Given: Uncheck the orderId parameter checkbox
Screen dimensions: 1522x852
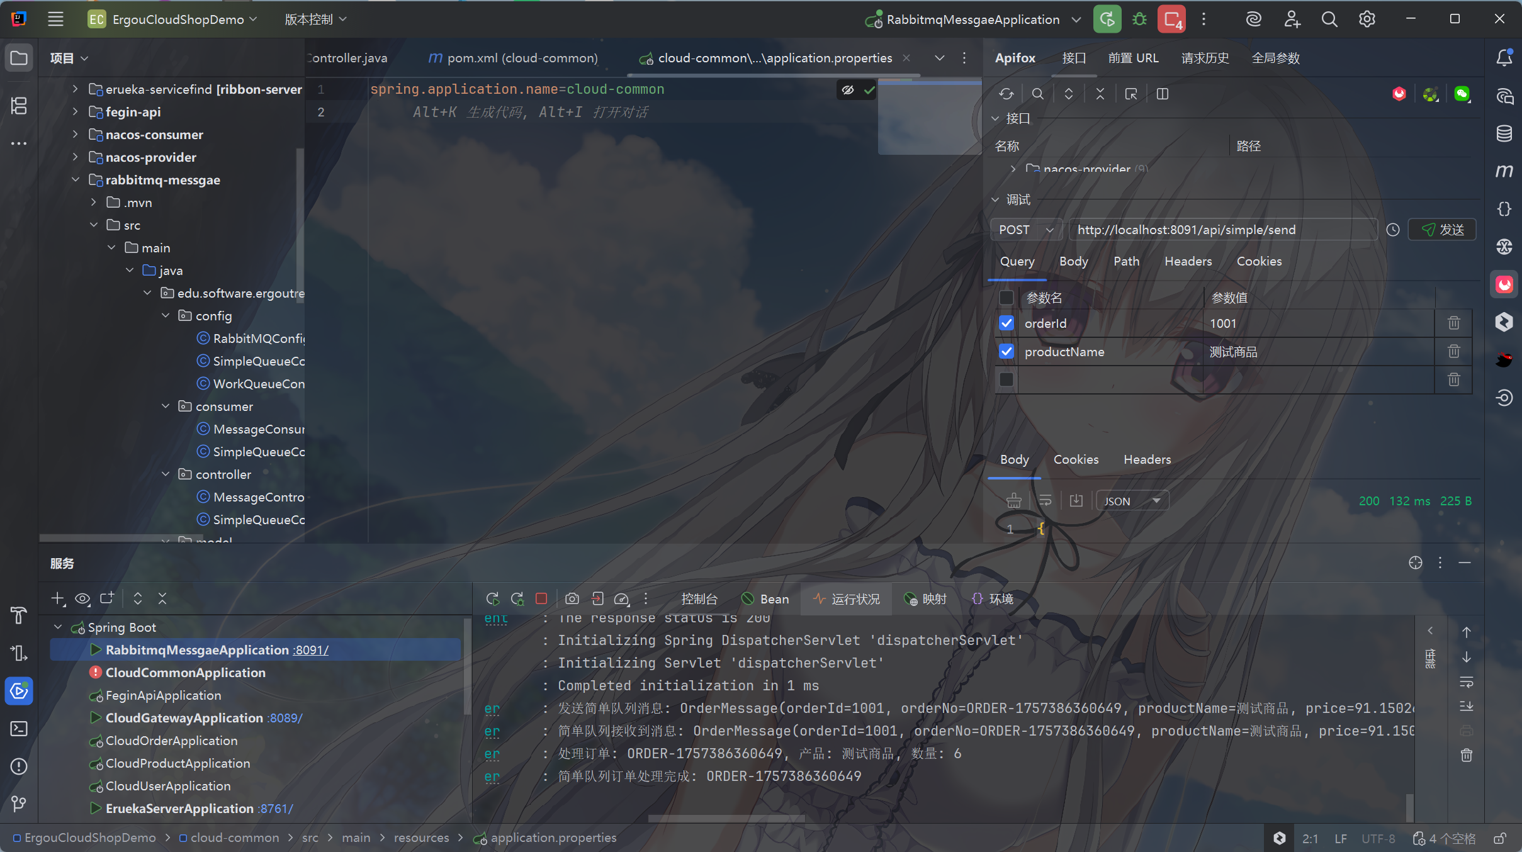Looking at the screenshot, I should (x=1006, y=323).
